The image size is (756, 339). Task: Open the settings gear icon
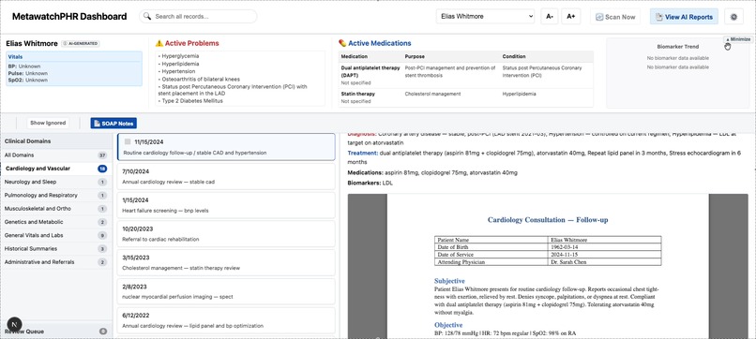(x=733, y=17)
